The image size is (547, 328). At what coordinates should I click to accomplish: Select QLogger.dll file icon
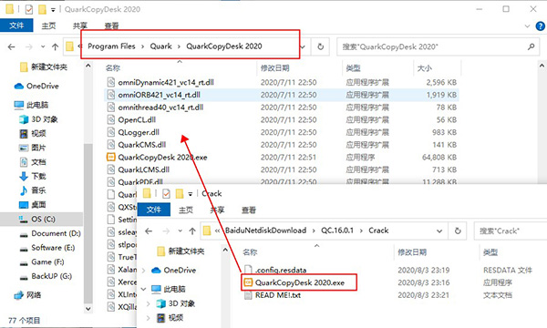click(x=111, y=132)
